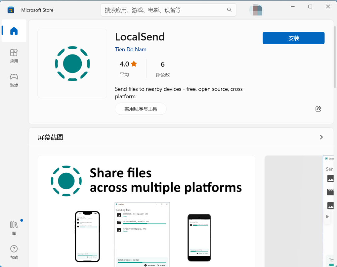The image size is (337, 267).
Task: Click the magnifier search icon
Action: click(229, 10)
